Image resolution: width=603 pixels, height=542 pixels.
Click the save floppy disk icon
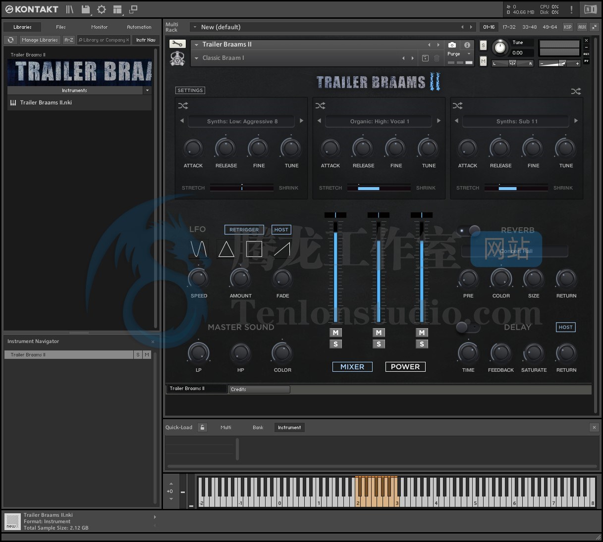click(x=86, y=9)
